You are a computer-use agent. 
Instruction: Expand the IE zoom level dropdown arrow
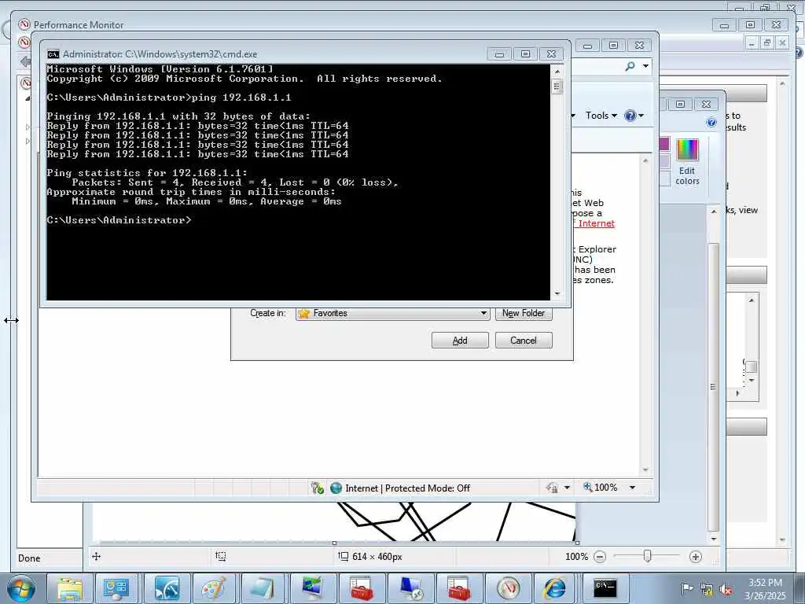pos(633,488)
